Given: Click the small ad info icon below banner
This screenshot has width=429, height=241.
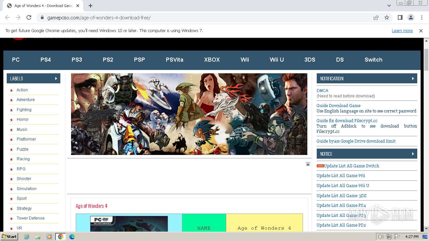Looking at the screenshot, I should point(308,164).
